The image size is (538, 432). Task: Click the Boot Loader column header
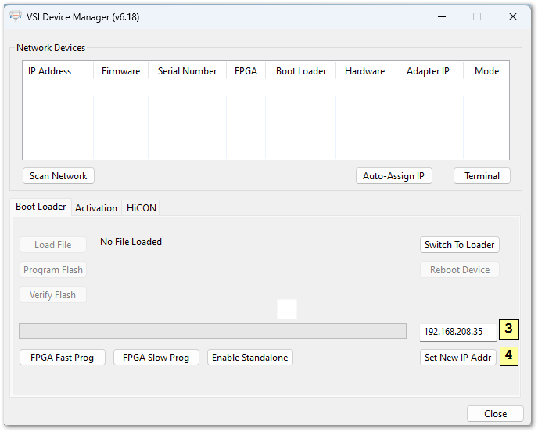[x=301, y=71]
